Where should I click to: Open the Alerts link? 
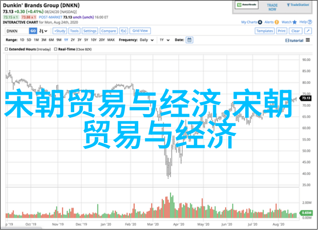tap(269, 22)
